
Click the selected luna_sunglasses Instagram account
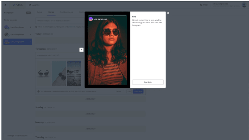(17, 42)
